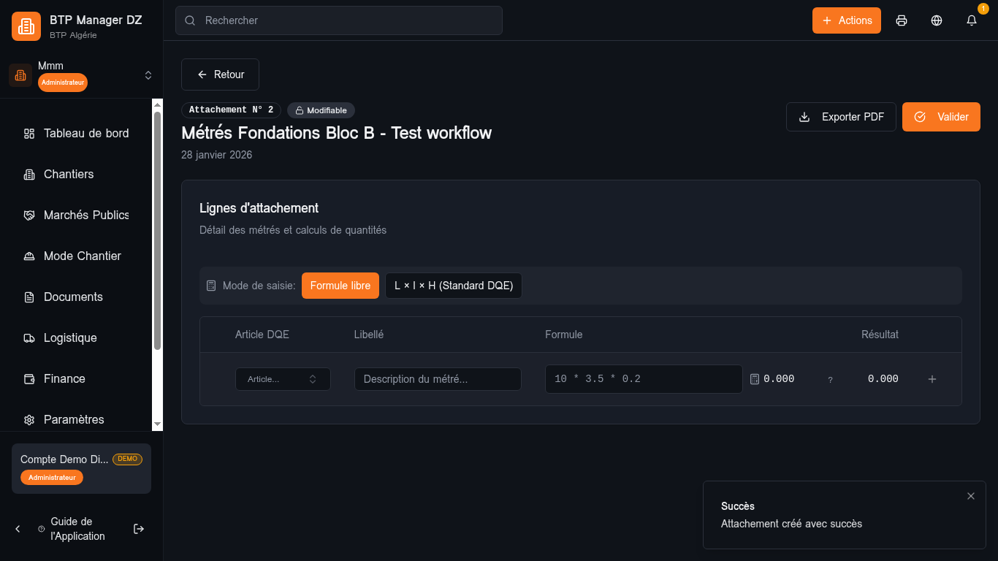Screen dimensions: 998x561
Task: Click the Exporter PDF button
Action: [841, 117]
